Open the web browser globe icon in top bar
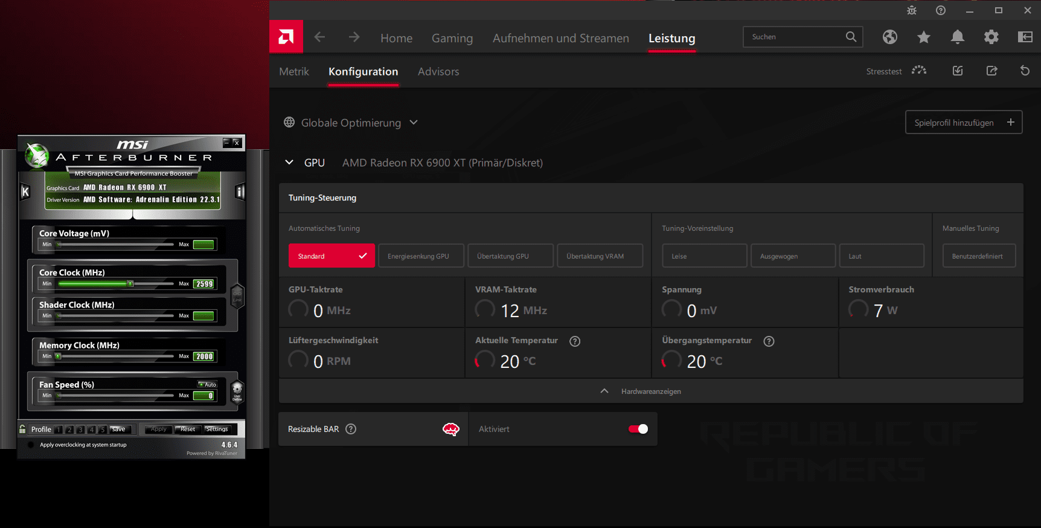The height and width of the screenshot is (528, 1041). 889,37
